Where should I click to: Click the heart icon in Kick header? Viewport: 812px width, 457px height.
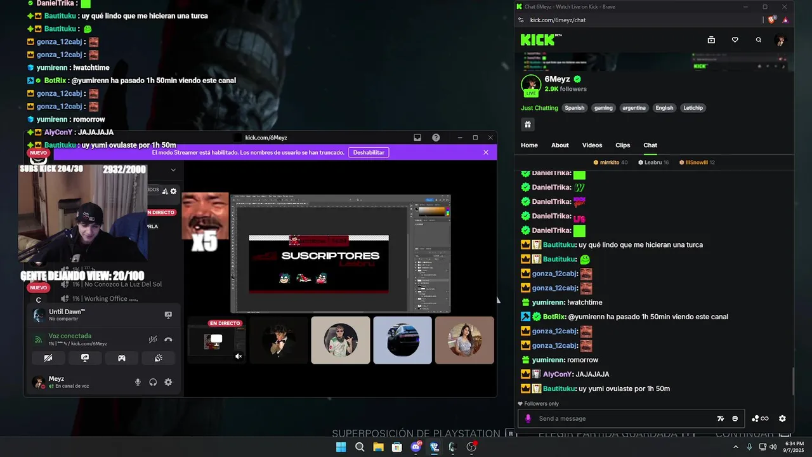pos(735,40)
